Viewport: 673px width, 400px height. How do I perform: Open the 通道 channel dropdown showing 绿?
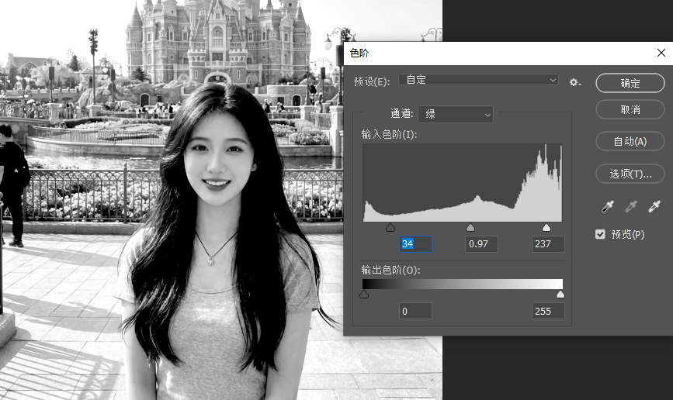coord(456,114)
